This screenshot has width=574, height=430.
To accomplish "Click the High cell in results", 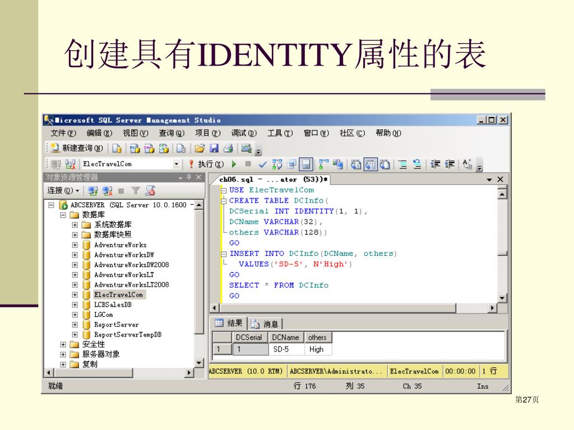I will (x=318, y=349).
